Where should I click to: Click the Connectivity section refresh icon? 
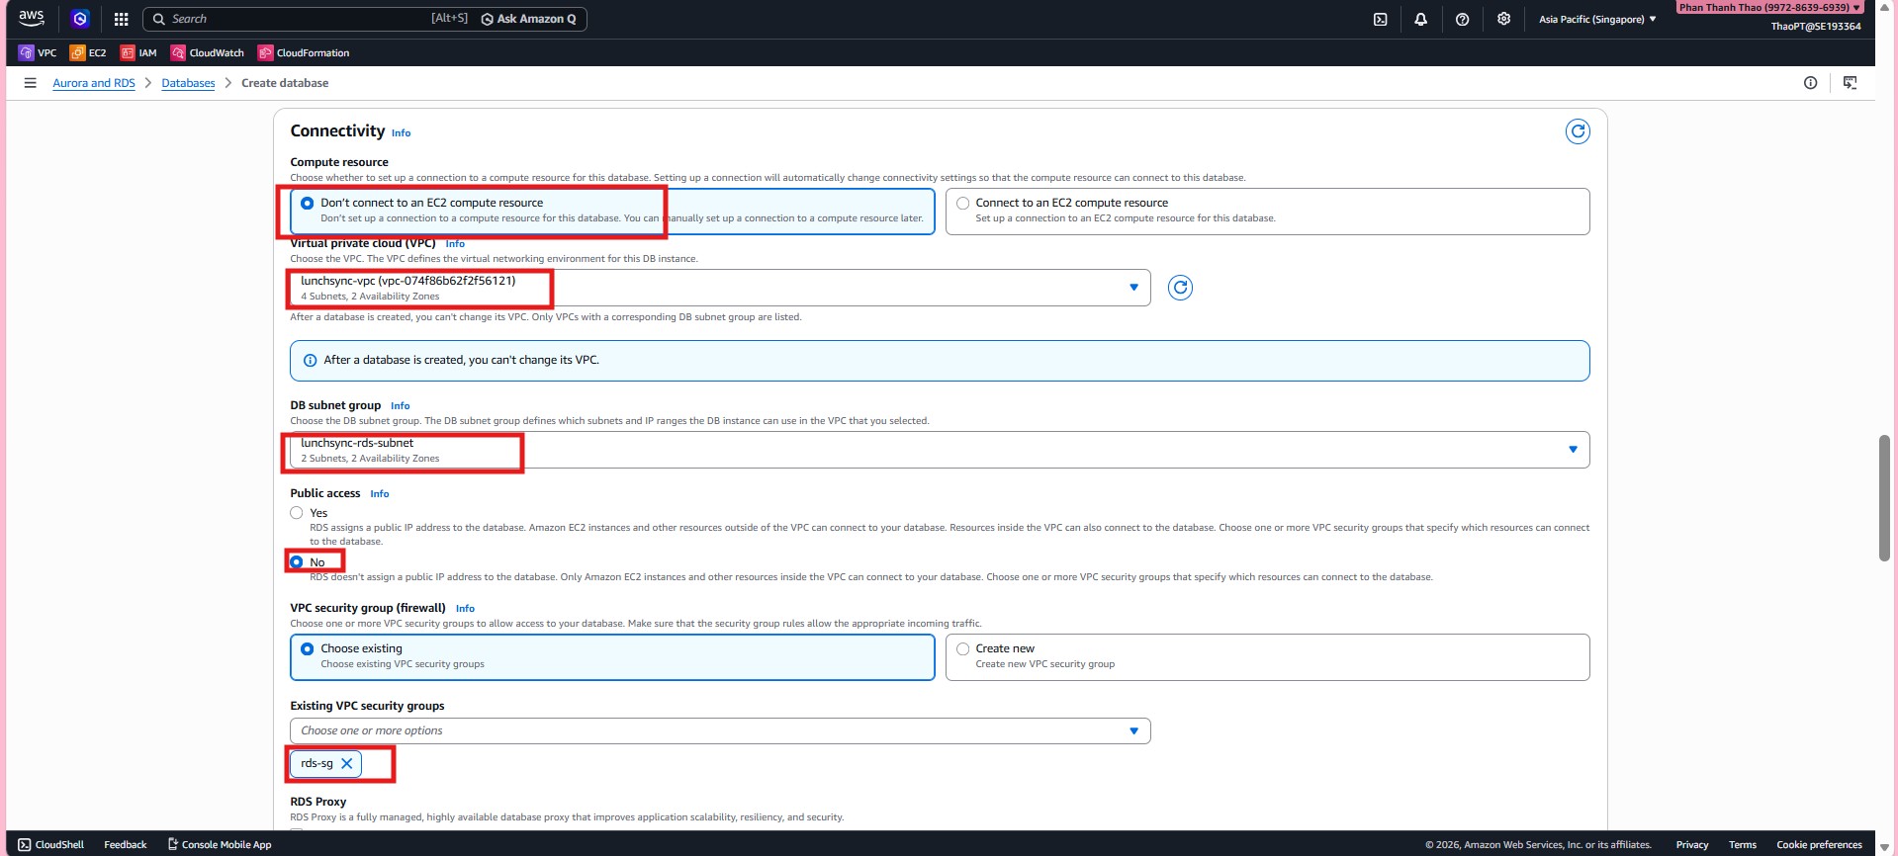click(1578, 131)
